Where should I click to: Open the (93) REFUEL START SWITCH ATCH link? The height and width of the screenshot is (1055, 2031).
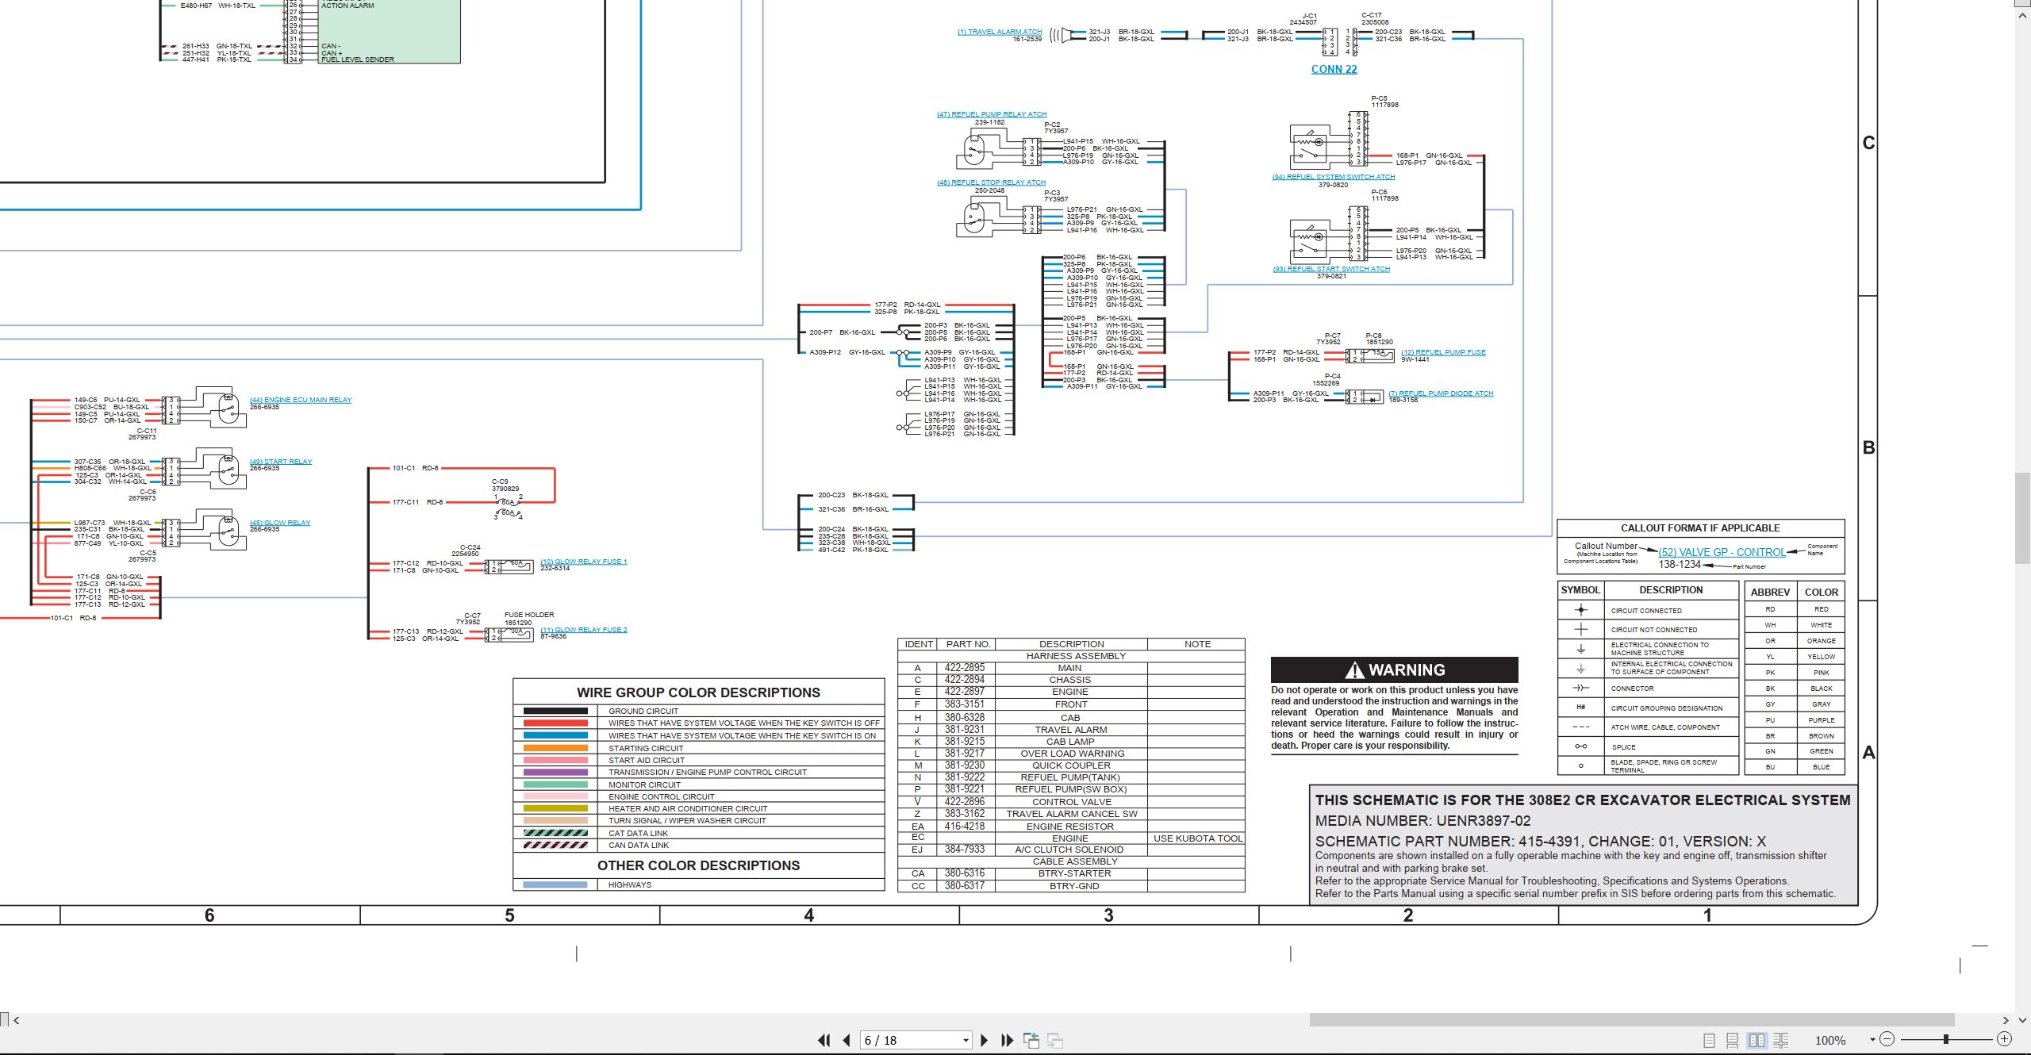point(1331,269)
